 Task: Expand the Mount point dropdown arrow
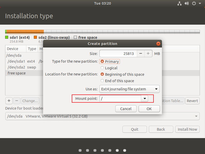[145, 99]
